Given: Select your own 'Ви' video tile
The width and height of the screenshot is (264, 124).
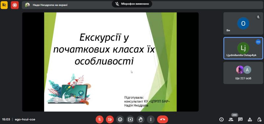Looking at the screenshot, I should click(x=243, y=23).
